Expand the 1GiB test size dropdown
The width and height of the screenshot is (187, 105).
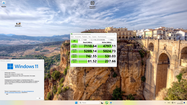(x=87, y=40)
